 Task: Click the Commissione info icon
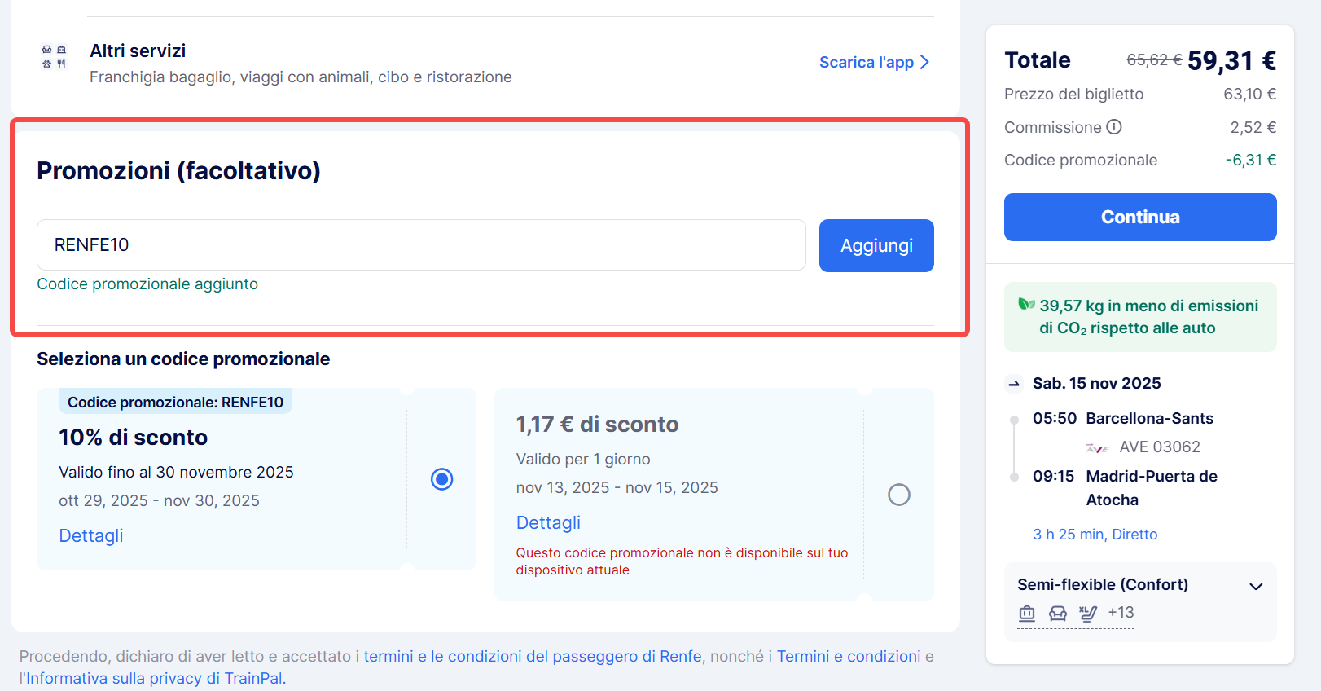click(1114, 127)
